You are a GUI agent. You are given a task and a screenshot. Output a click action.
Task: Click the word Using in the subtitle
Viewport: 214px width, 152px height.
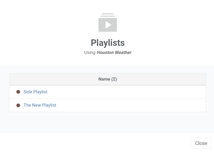click(x=90, y=53)
